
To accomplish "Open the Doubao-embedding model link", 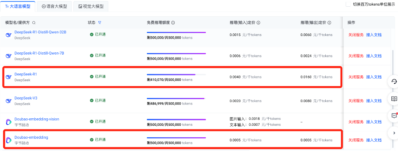I will pos(31,137).
